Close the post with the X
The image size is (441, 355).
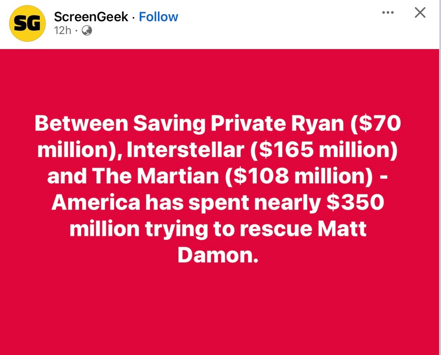point(420,13)
